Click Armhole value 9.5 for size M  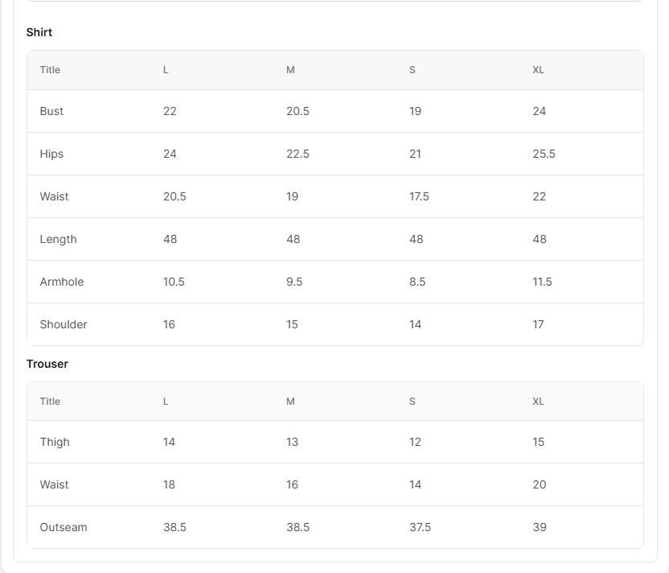pyautogui.click(x=294, y=282)
